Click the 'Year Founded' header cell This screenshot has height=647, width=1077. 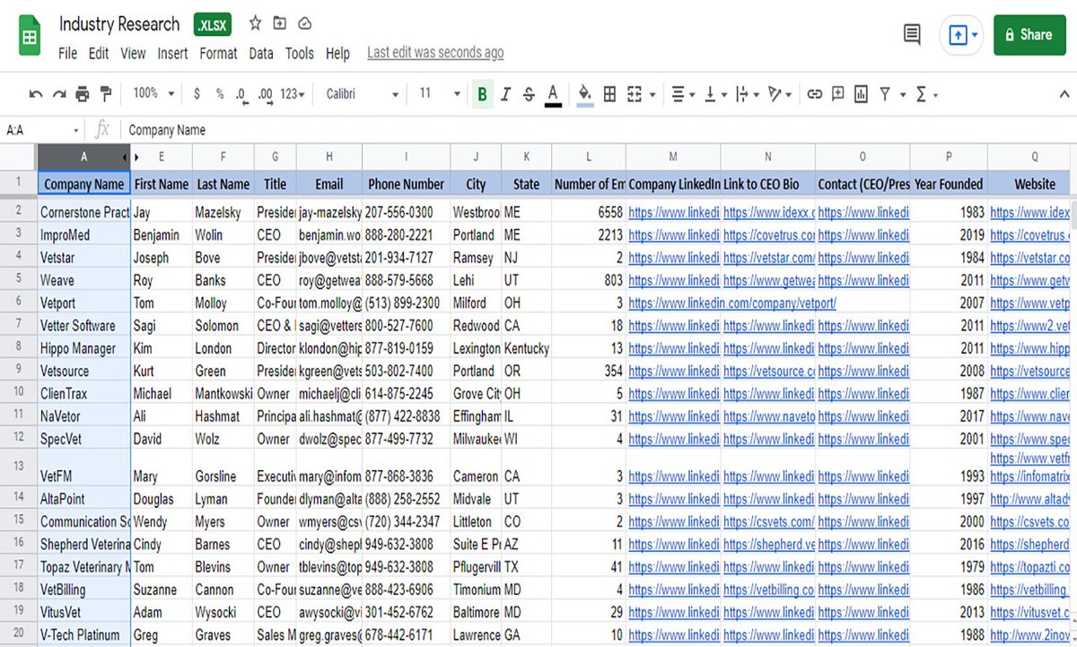[x=949, y=184]
